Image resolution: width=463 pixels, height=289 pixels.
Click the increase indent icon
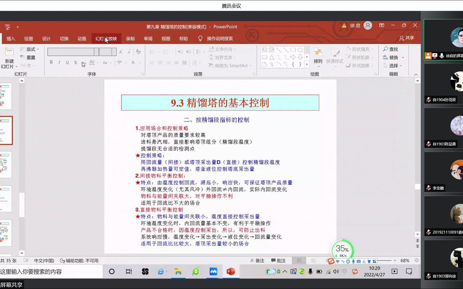[189, 52]
